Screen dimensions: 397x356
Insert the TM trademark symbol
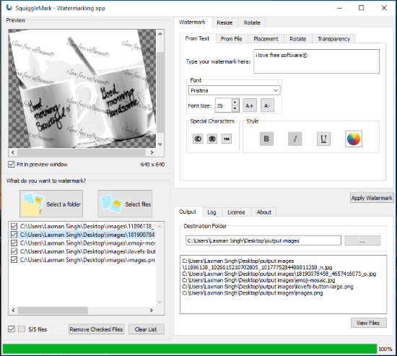click(227, 139)
